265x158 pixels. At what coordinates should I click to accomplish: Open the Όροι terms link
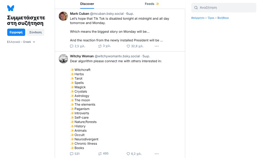pyautogui.click(x=211, y=18)
